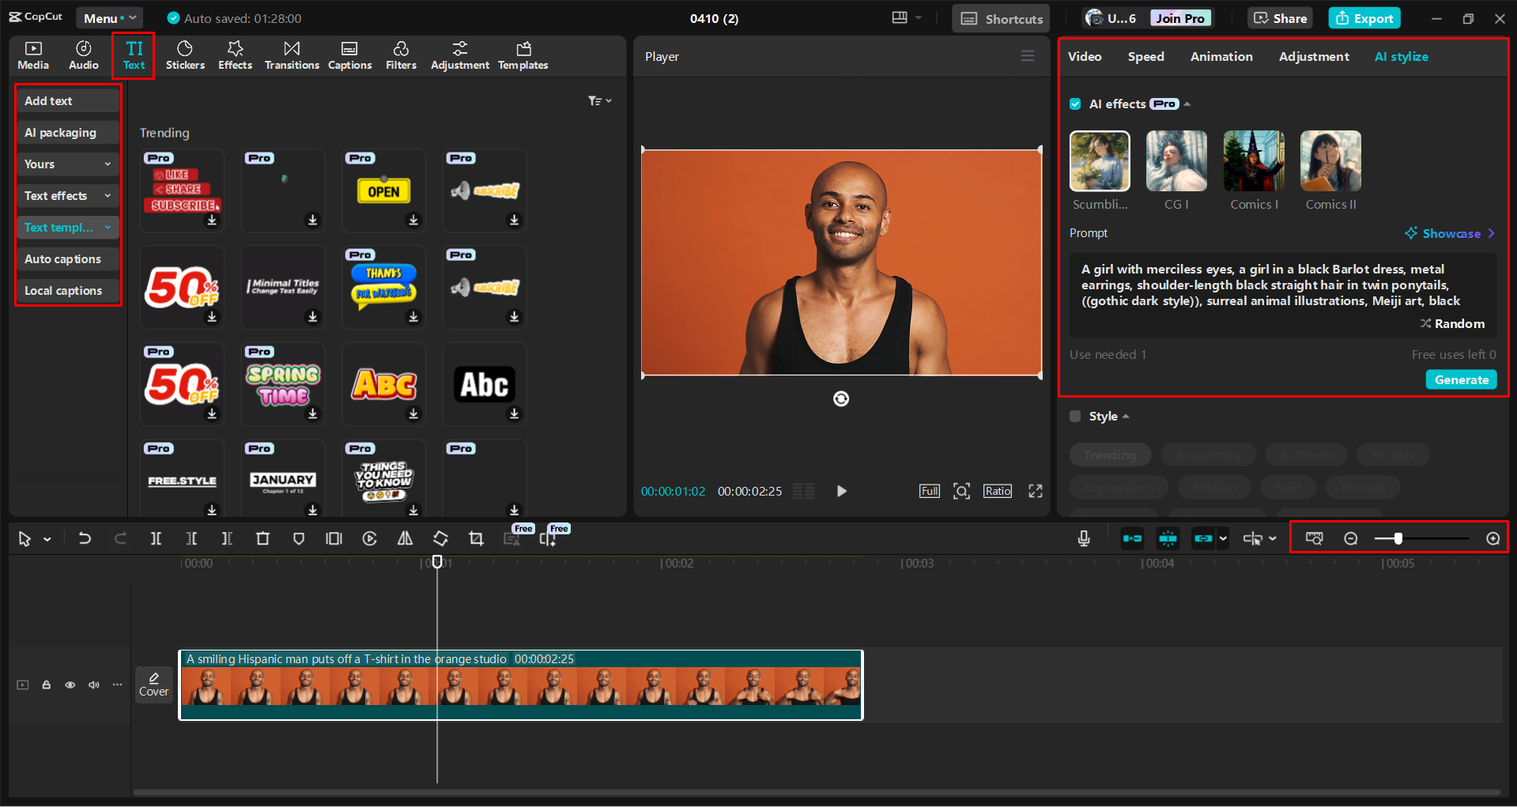Click the Export button
The height and width of the screenshot is (807, 1517).
click(1364, 18)
